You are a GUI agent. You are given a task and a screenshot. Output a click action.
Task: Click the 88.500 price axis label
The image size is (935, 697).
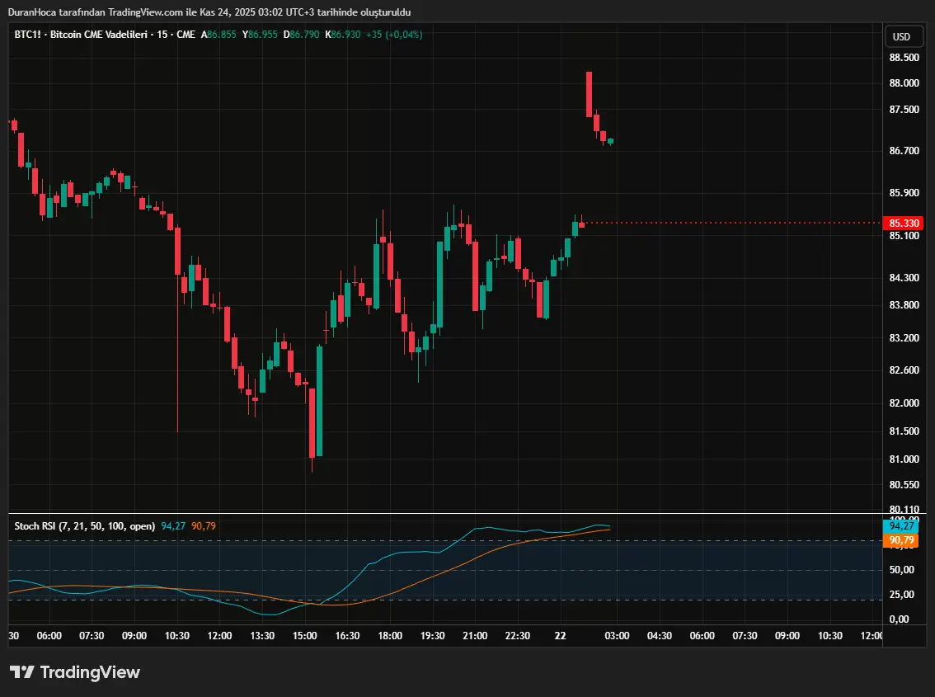tap(904, 58)
